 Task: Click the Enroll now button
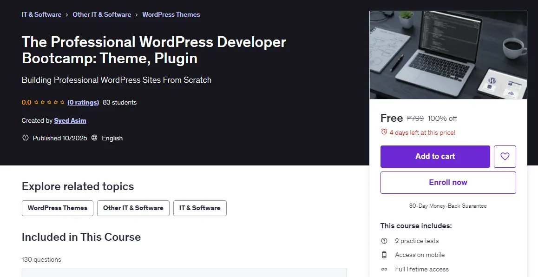tap(448, 183)
